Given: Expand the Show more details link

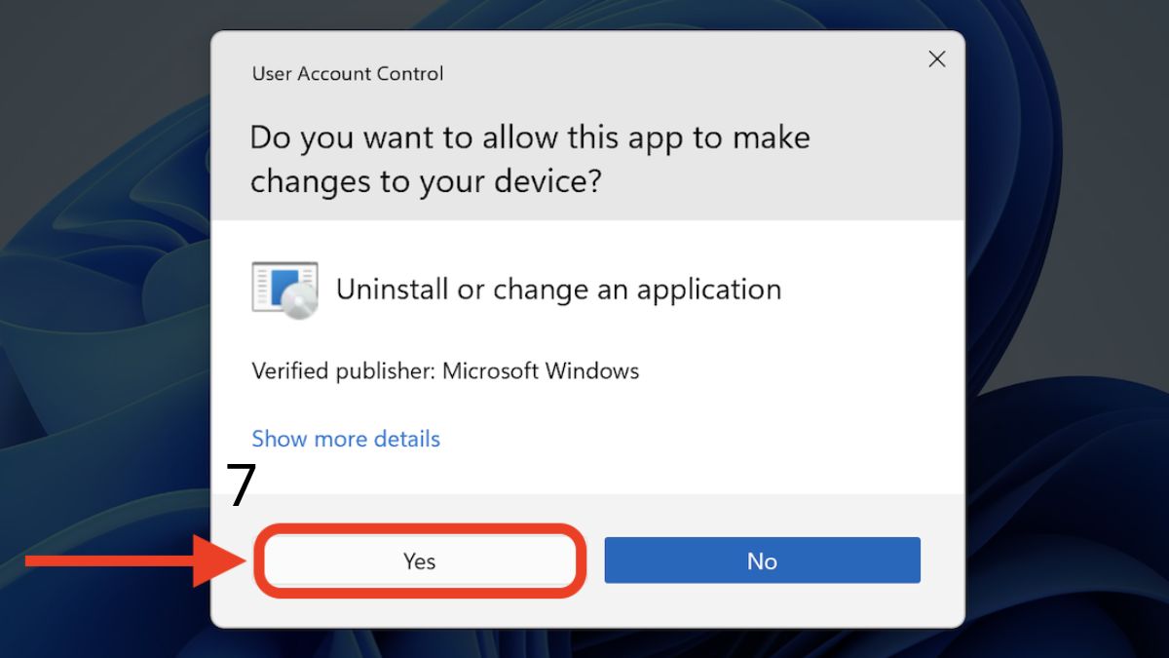Looking at the screenshot, I should [x=346, y=439].
